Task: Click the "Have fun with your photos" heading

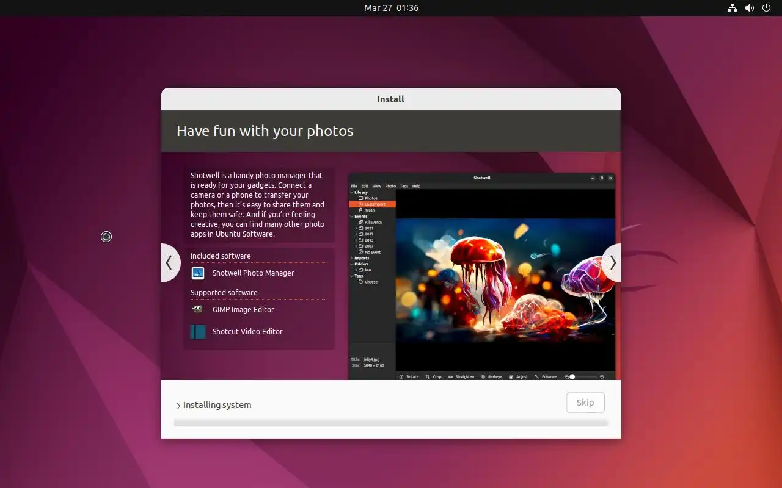Action: [x=265, y=131]
